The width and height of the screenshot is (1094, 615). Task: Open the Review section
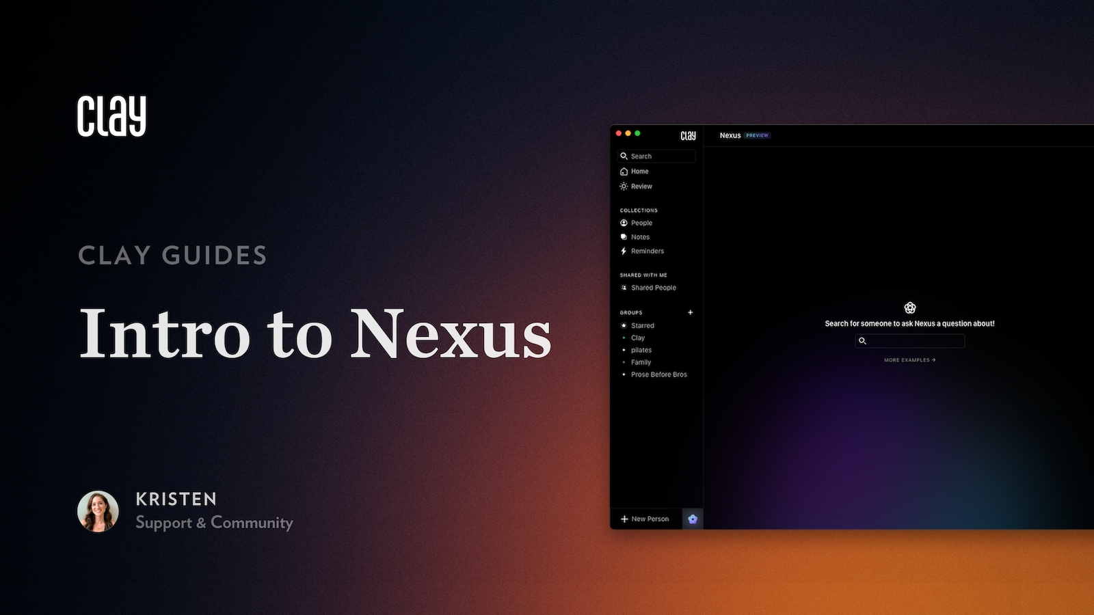[x=641, y=187]
